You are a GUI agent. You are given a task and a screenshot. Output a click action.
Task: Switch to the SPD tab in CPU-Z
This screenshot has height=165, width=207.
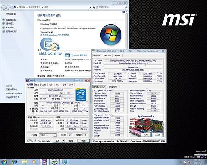pos(57,85)
